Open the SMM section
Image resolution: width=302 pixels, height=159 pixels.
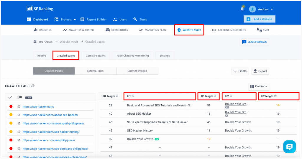coord(263,30)
